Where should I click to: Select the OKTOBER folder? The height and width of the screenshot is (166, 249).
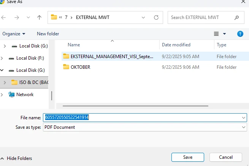pyautogui.click(x=81, y=67)
